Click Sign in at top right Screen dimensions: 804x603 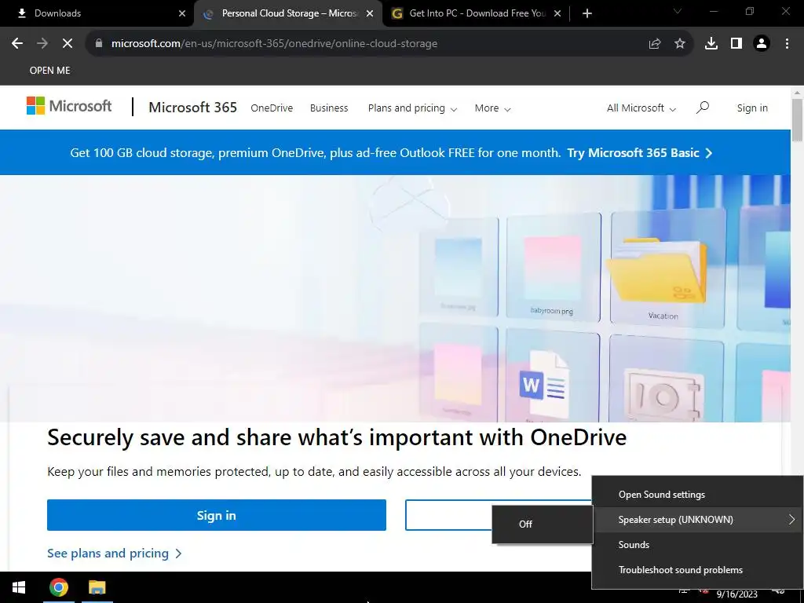click(x=752, y=108)
